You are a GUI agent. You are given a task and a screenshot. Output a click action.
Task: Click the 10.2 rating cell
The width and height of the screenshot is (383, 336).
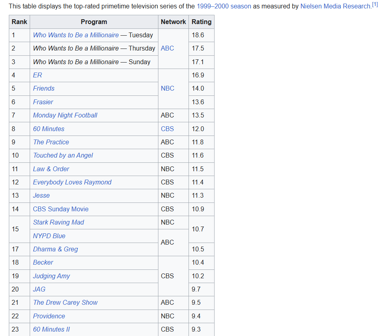tap(201, 276)
